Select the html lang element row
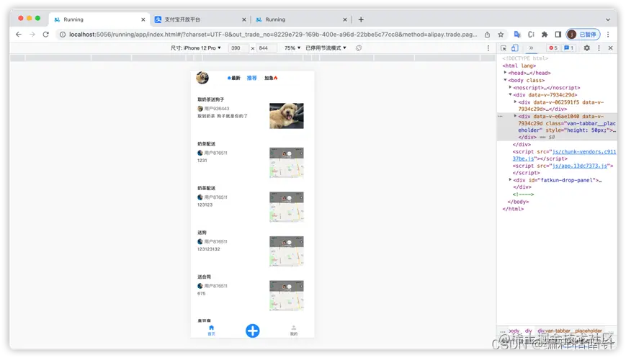Image resolution: width=626 pixels, height=358 pixels. tap(519, 66)
